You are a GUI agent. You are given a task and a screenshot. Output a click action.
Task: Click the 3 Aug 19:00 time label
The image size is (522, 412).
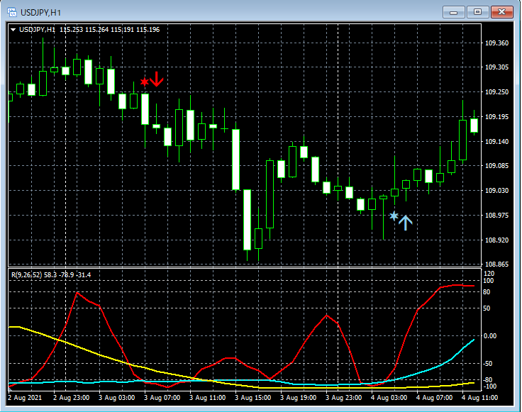tap(298, 398)
